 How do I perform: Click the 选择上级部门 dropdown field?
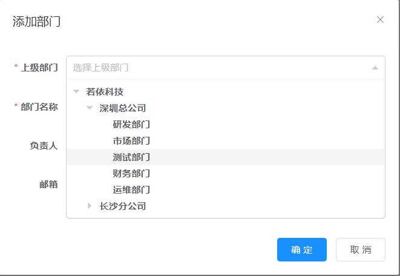226,68
